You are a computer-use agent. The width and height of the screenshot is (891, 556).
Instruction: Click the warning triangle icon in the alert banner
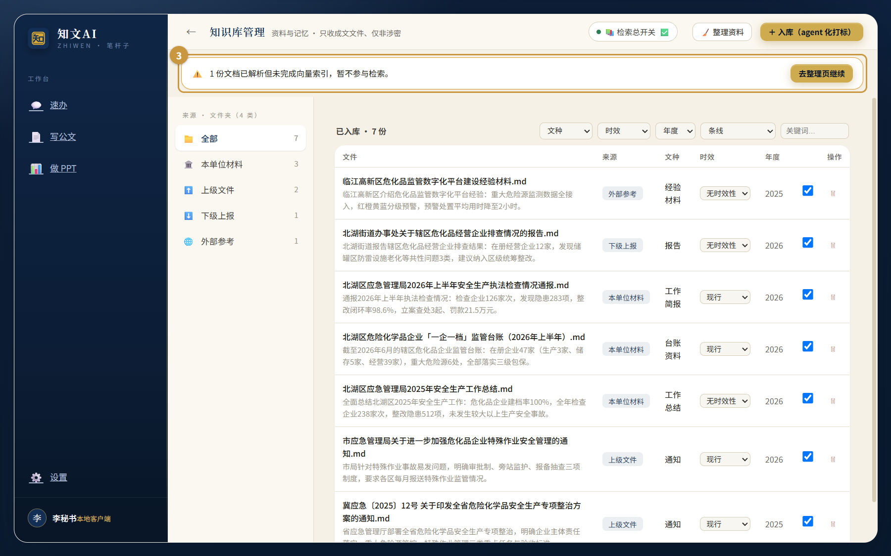click(x=198, y=74)
